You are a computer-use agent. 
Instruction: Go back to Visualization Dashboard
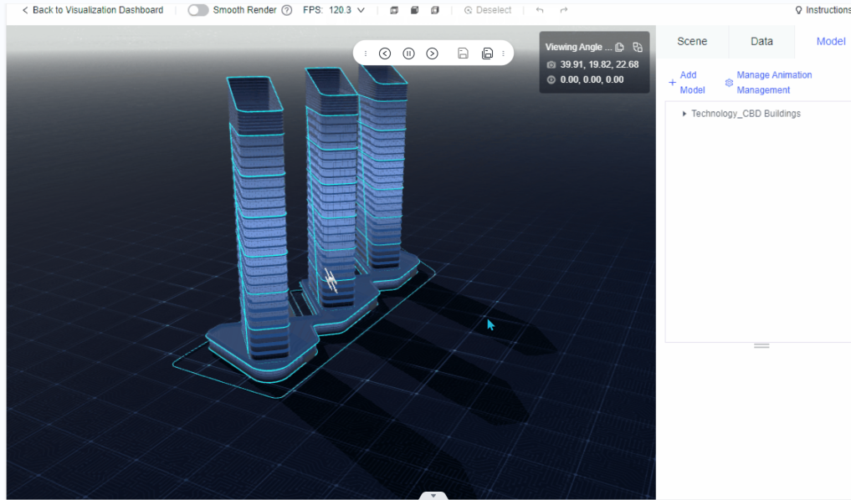click(x=92, y=10)
